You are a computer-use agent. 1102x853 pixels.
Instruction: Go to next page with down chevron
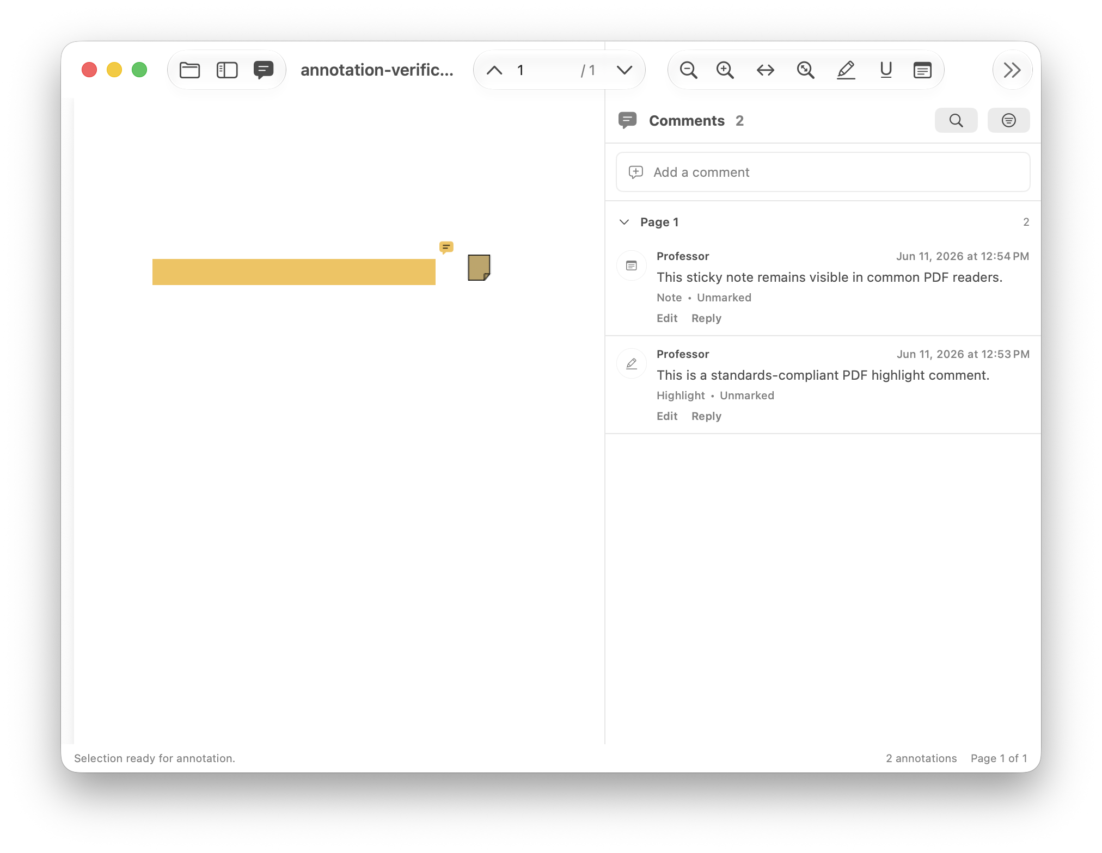coord(625,70)
